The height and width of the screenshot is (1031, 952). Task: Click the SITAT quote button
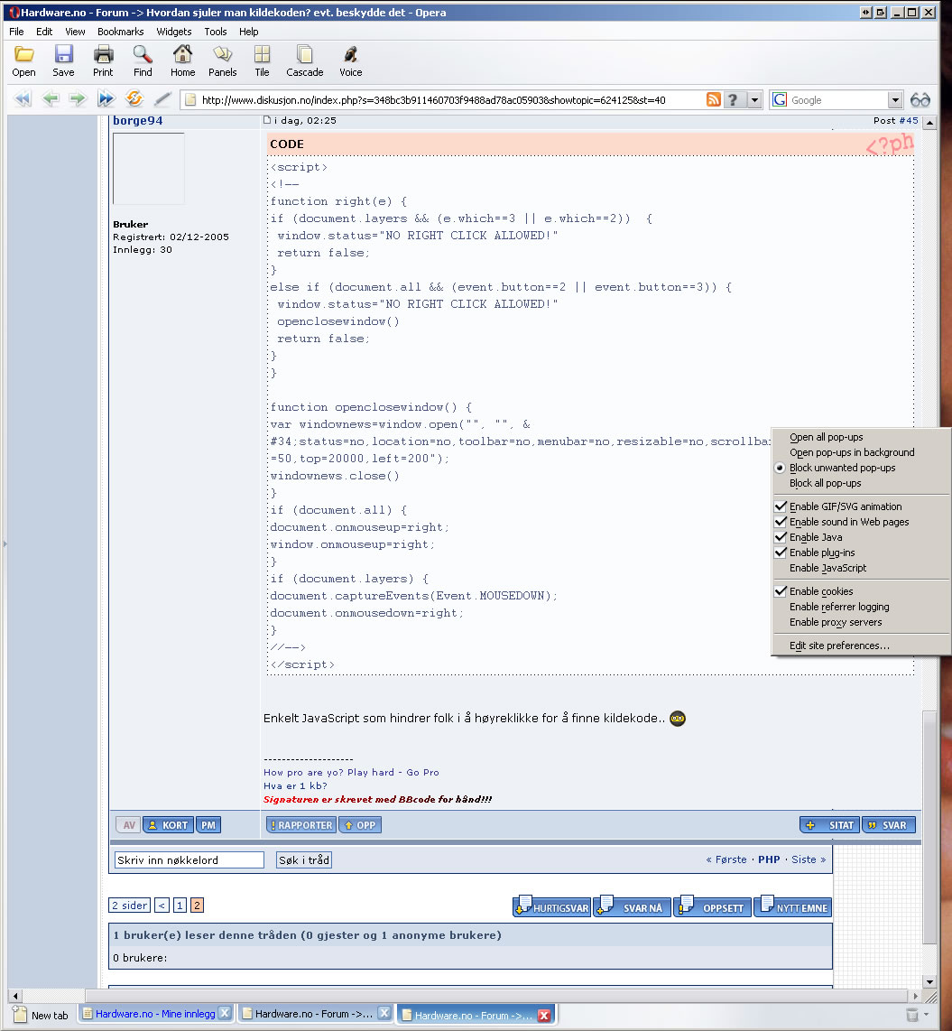830,825
